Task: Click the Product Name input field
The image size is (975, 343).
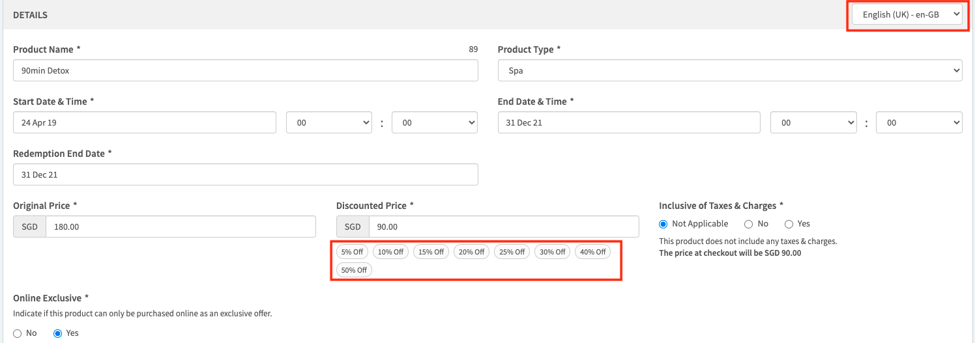Action: point(245,70)
